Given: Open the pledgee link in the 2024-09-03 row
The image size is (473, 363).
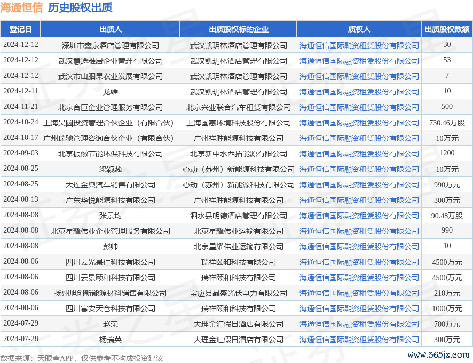Looking at the screenshot, I should [359, 154].
